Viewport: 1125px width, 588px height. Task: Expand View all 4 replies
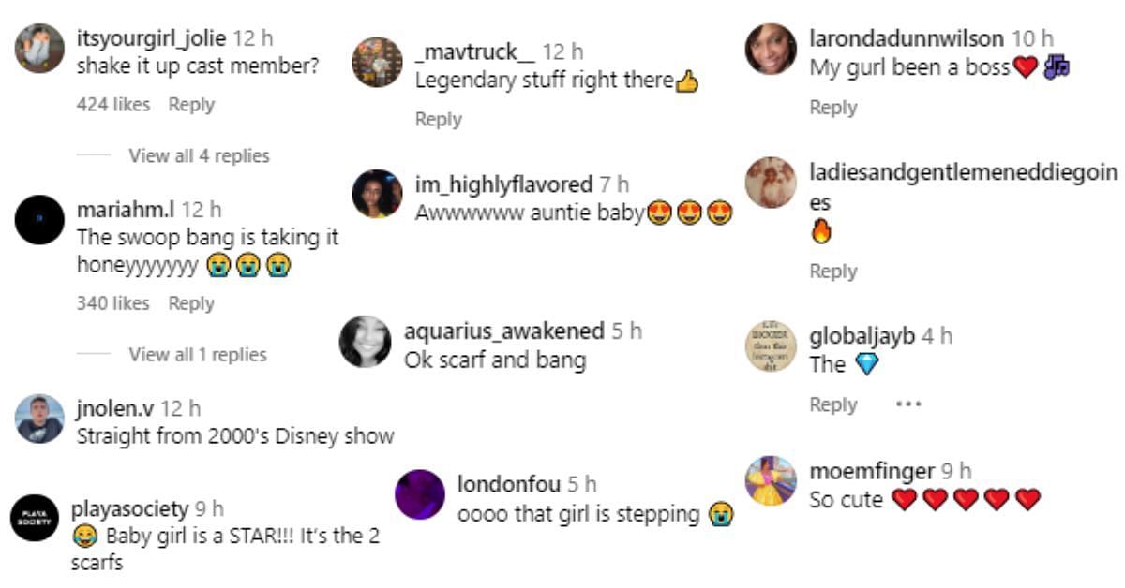199,156
